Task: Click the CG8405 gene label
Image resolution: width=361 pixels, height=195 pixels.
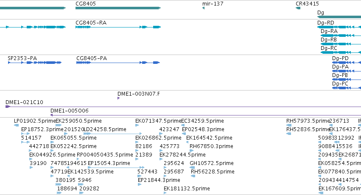Action: coord(86,4)
